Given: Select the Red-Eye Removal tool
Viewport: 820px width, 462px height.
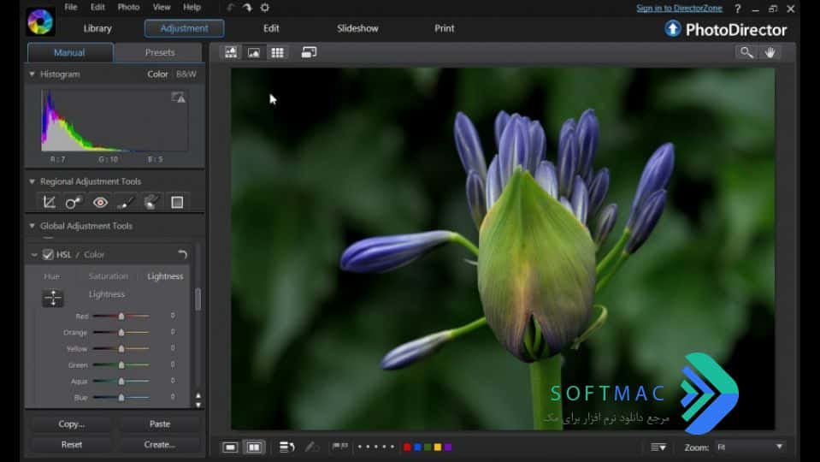Looking at the screenshot, I should pyautogui.click(x=100, y=202).
